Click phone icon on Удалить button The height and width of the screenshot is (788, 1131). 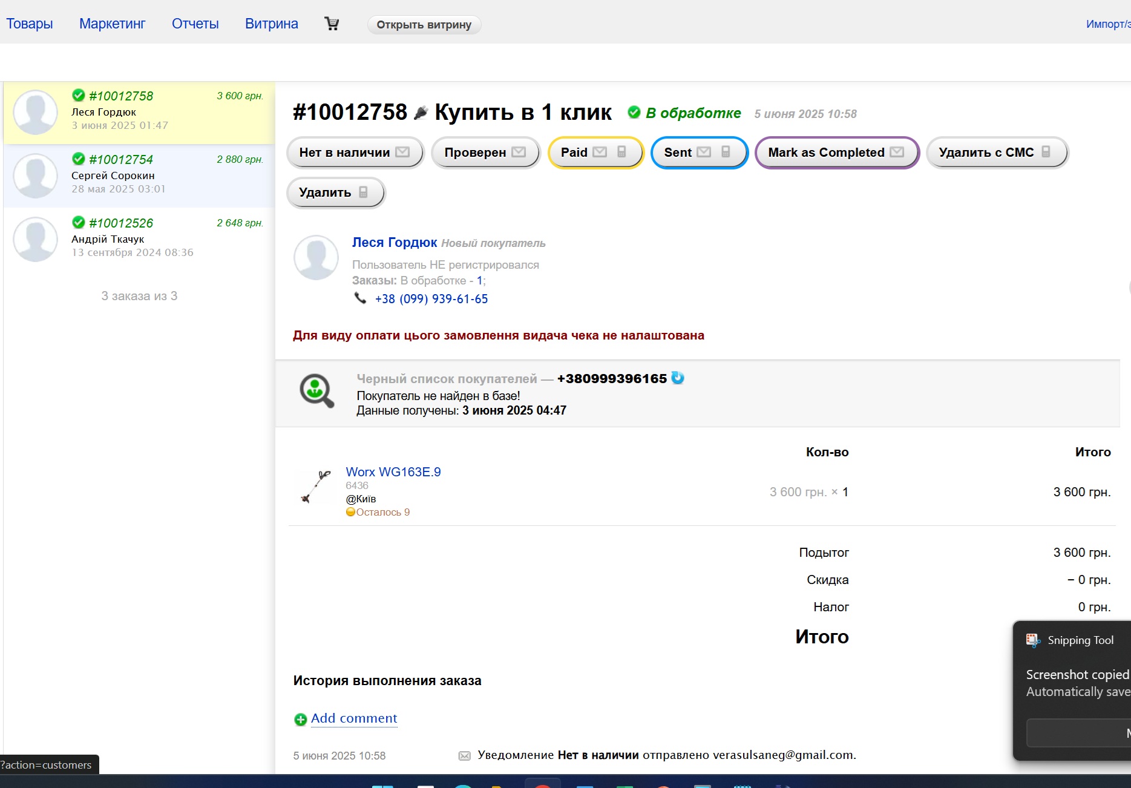(363, 192)
